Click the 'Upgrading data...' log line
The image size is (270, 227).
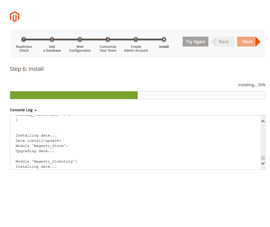pos(35,151)
